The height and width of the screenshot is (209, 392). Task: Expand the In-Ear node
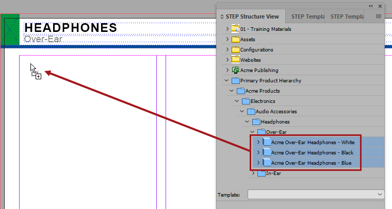253,173
